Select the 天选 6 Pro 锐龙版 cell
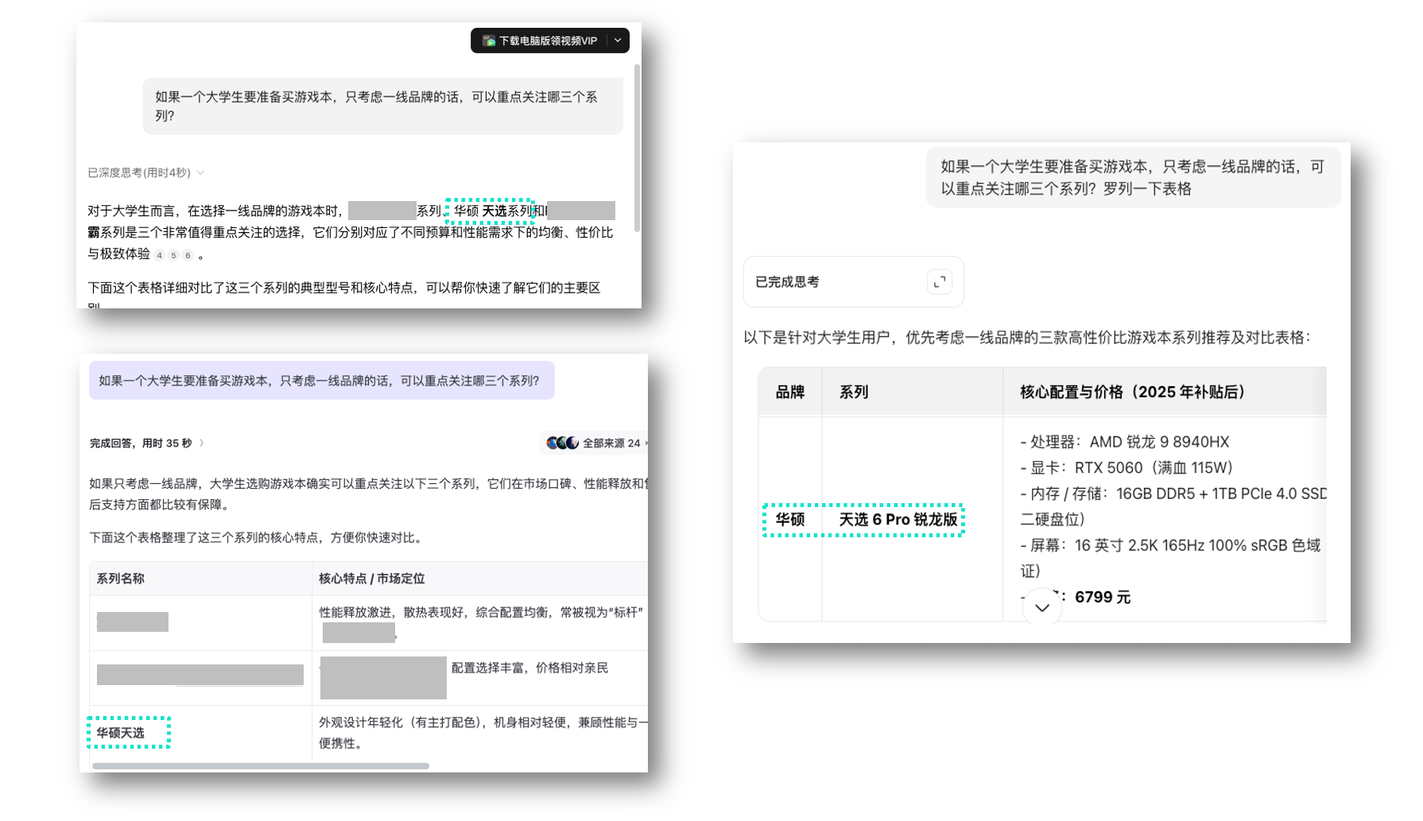The width and height of the screenshot is (1423, 821). pyautogui.click(x=898, y=520)
